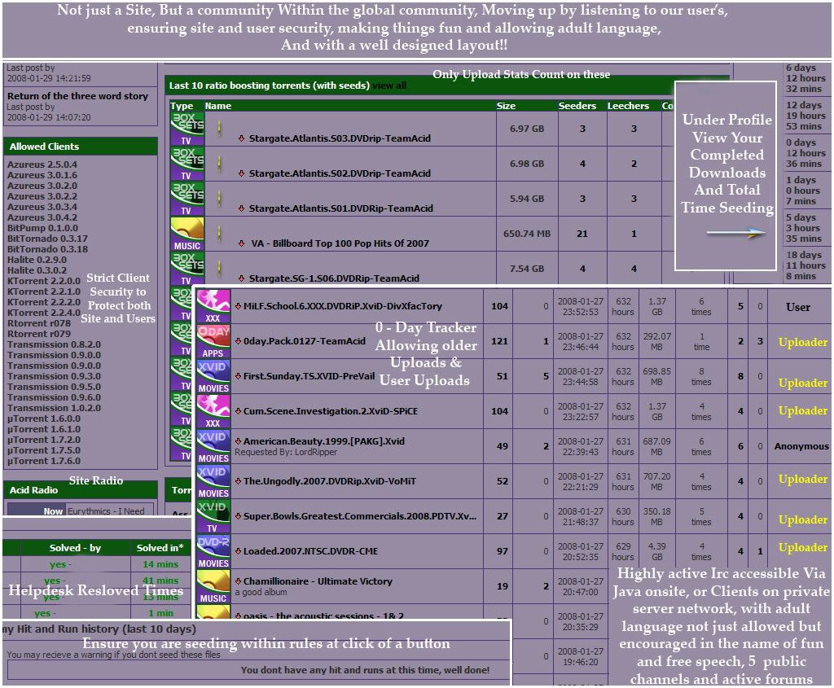The width and height of the screenshot is (834, 688).
Task: Click the red download arrow for Stargate.Atlantis.S01
Action: click(x=241, y=208)
